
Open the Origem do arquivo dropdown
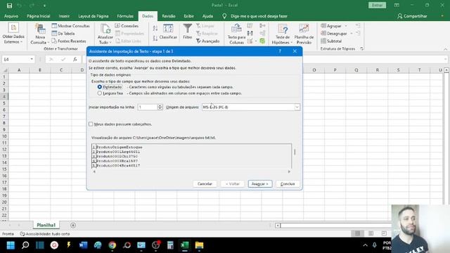[x=297, y=107]
